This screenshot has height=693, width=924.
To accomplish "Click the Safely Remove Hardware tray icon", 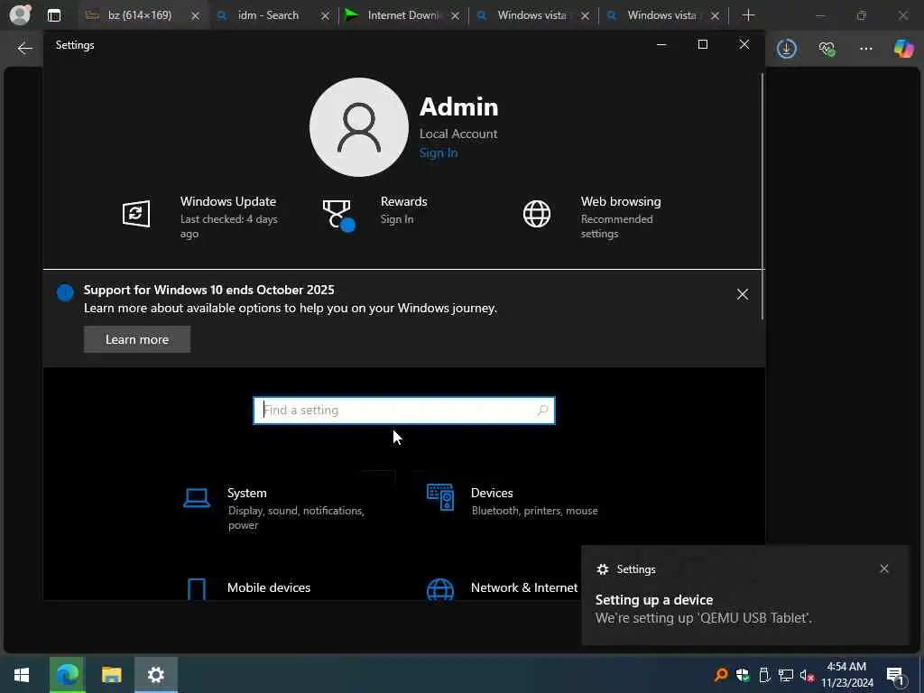I will [x=764, y=675].
